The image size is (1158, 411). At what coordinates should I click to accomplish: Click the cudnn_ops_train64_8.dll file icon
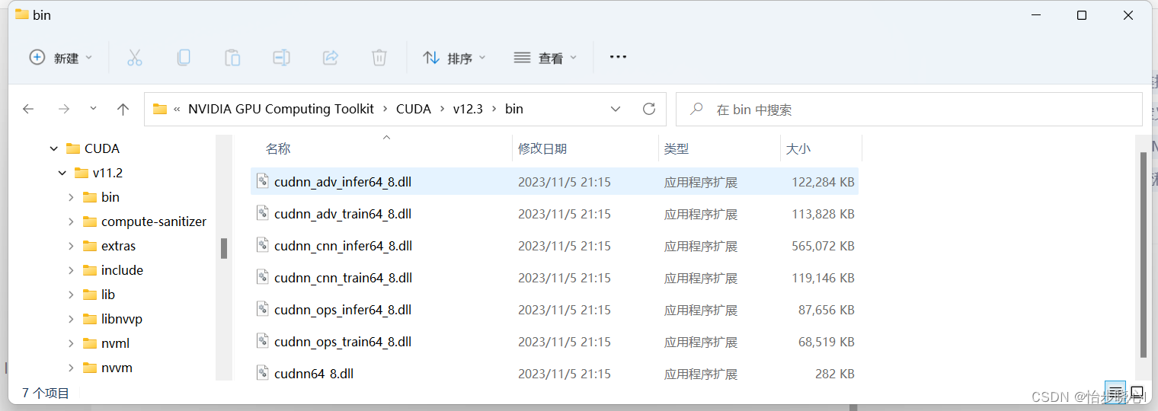point(263,341)
